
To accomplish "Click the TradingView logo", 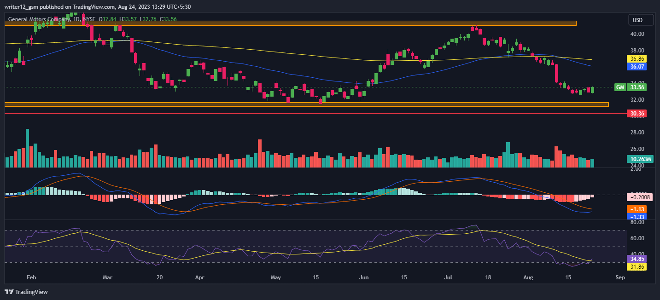I will tap(26, 292).
